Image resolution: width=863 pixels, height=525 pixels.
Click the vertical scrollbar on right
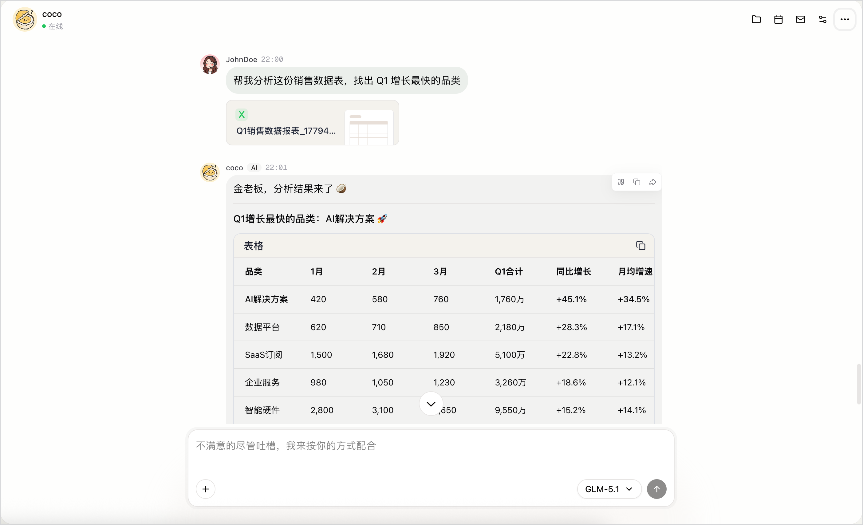(859, 384)
